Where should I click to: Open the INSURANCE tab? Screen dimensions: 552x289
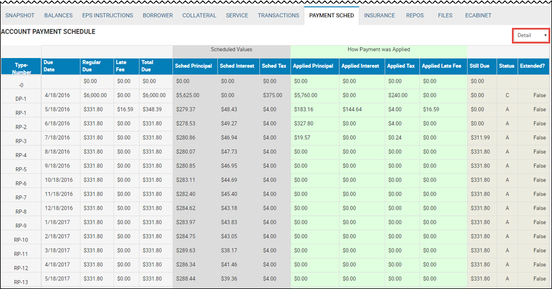click(x=379, y=16)
